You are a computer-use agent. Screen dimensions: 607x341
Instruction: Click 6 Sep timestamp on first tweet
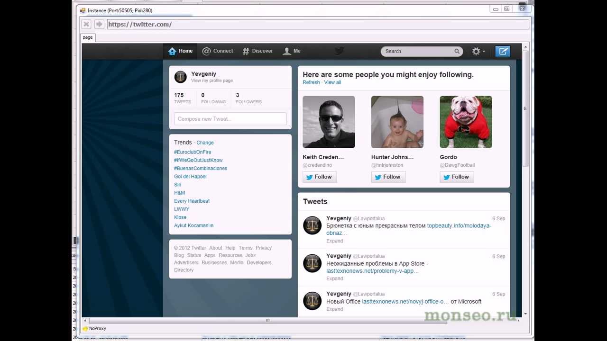coord(498,219)
